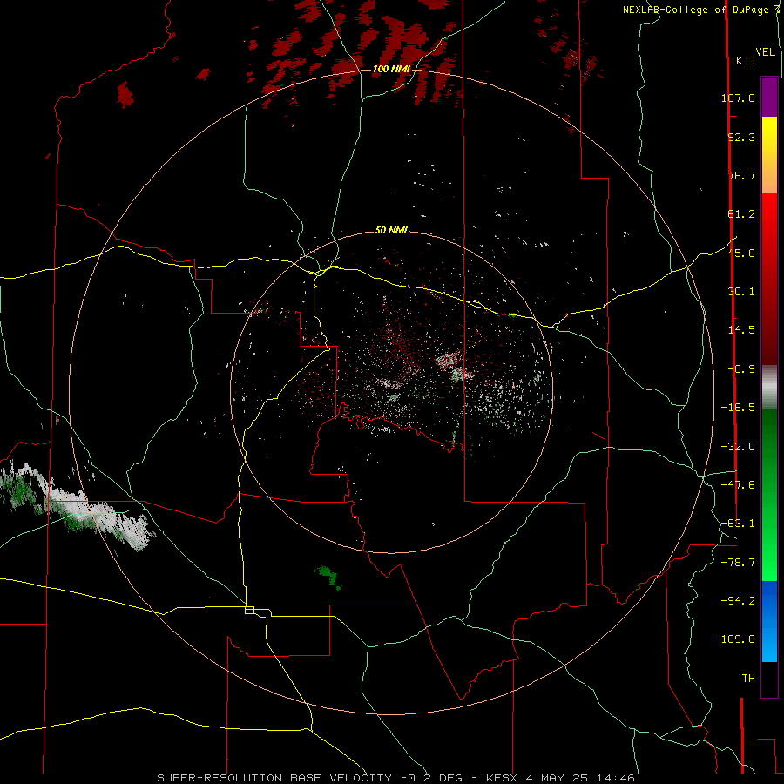Image resolution: width=784 pixels, height=784 pixels.
Task: Select the -109.8 velocity scale value
Action: [734, 639]
